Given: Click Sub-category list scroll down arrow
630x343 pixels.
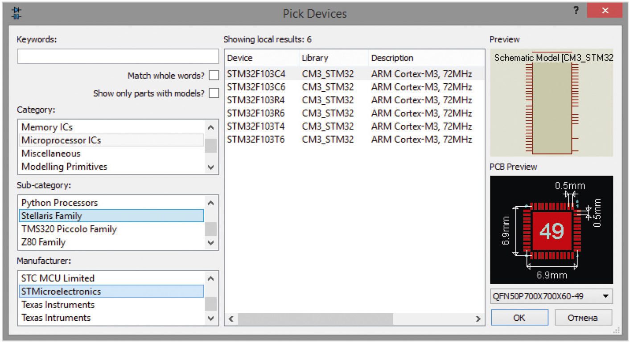Looking at the screenshot, I should (x=211, y=243).
